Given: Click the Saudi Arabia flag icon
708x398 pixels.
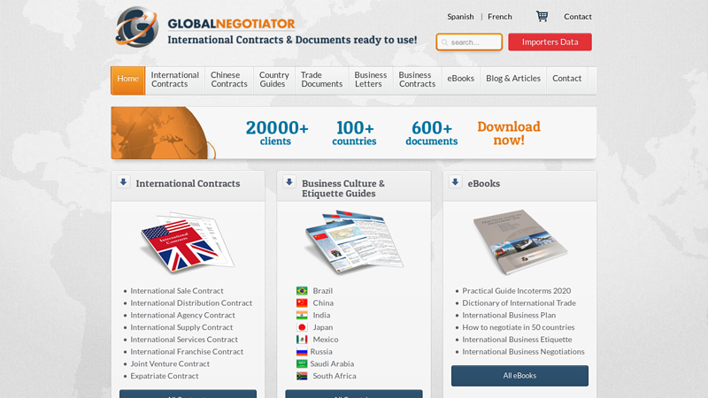Looking at the screenshot, I should point(302,364).
